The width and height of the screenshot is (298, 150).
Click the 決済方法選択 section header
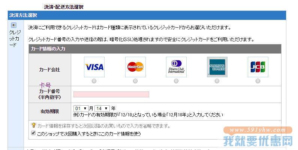tap(147, 15)
